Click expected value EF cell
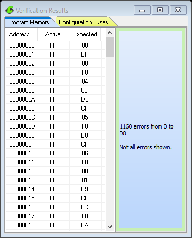Viewport: 192px width, 238px height. 85,54
